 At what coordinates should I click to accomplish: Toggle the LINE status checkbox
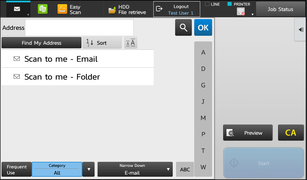pos(206,4)
